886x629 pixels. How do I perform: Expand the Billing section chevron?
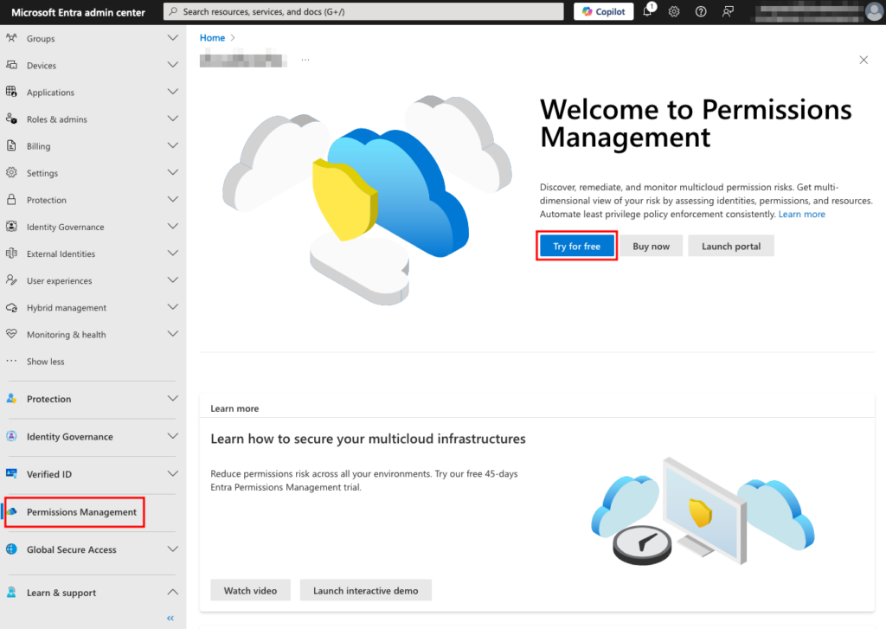click(172, 146)
